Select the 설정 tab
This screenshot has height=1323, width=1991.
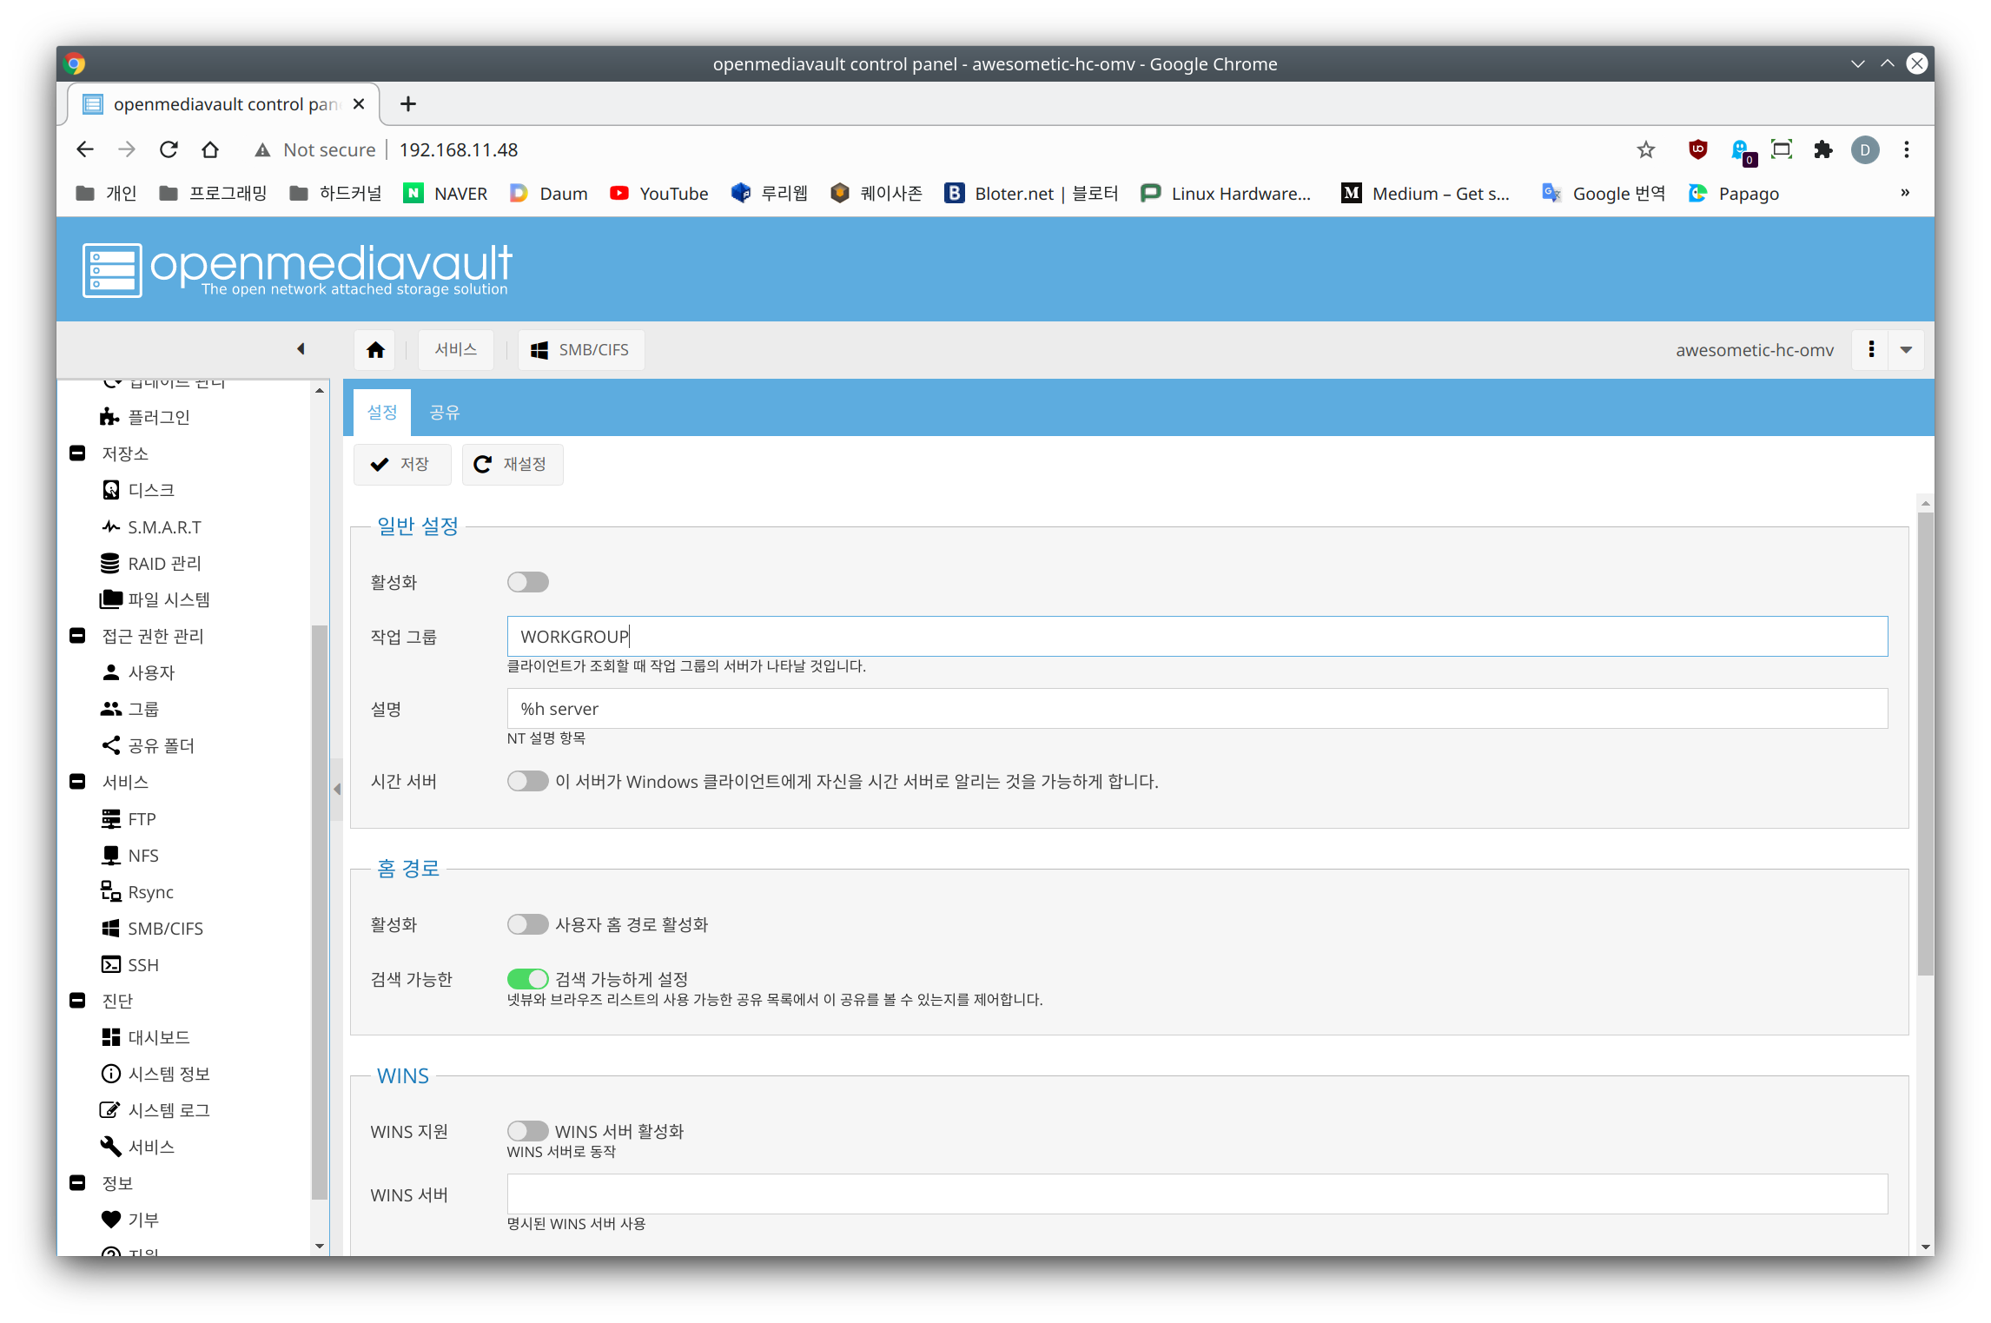coord(382,412)
